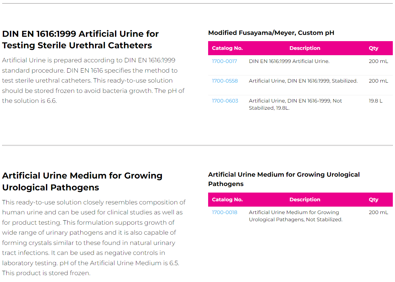395x282 pixels.
Task: Select the "DIN EN 1616:1999, Stabilized" description cell
Action: click(x=303, y=81)
